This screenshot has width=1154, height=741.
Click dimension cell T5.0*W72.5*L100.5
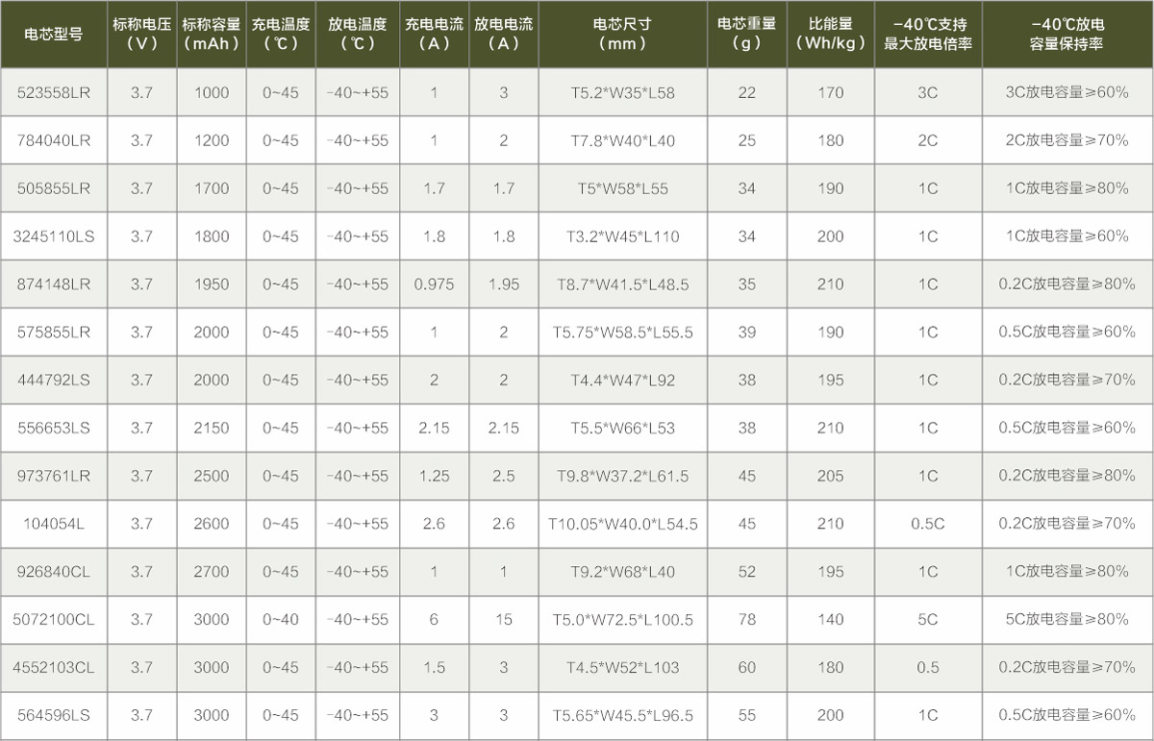pos(623,620)
